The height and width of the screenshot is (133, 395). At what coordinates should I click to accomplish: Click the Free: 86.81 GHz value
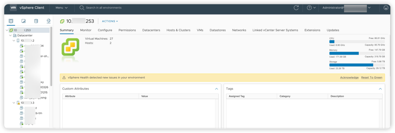377,38
